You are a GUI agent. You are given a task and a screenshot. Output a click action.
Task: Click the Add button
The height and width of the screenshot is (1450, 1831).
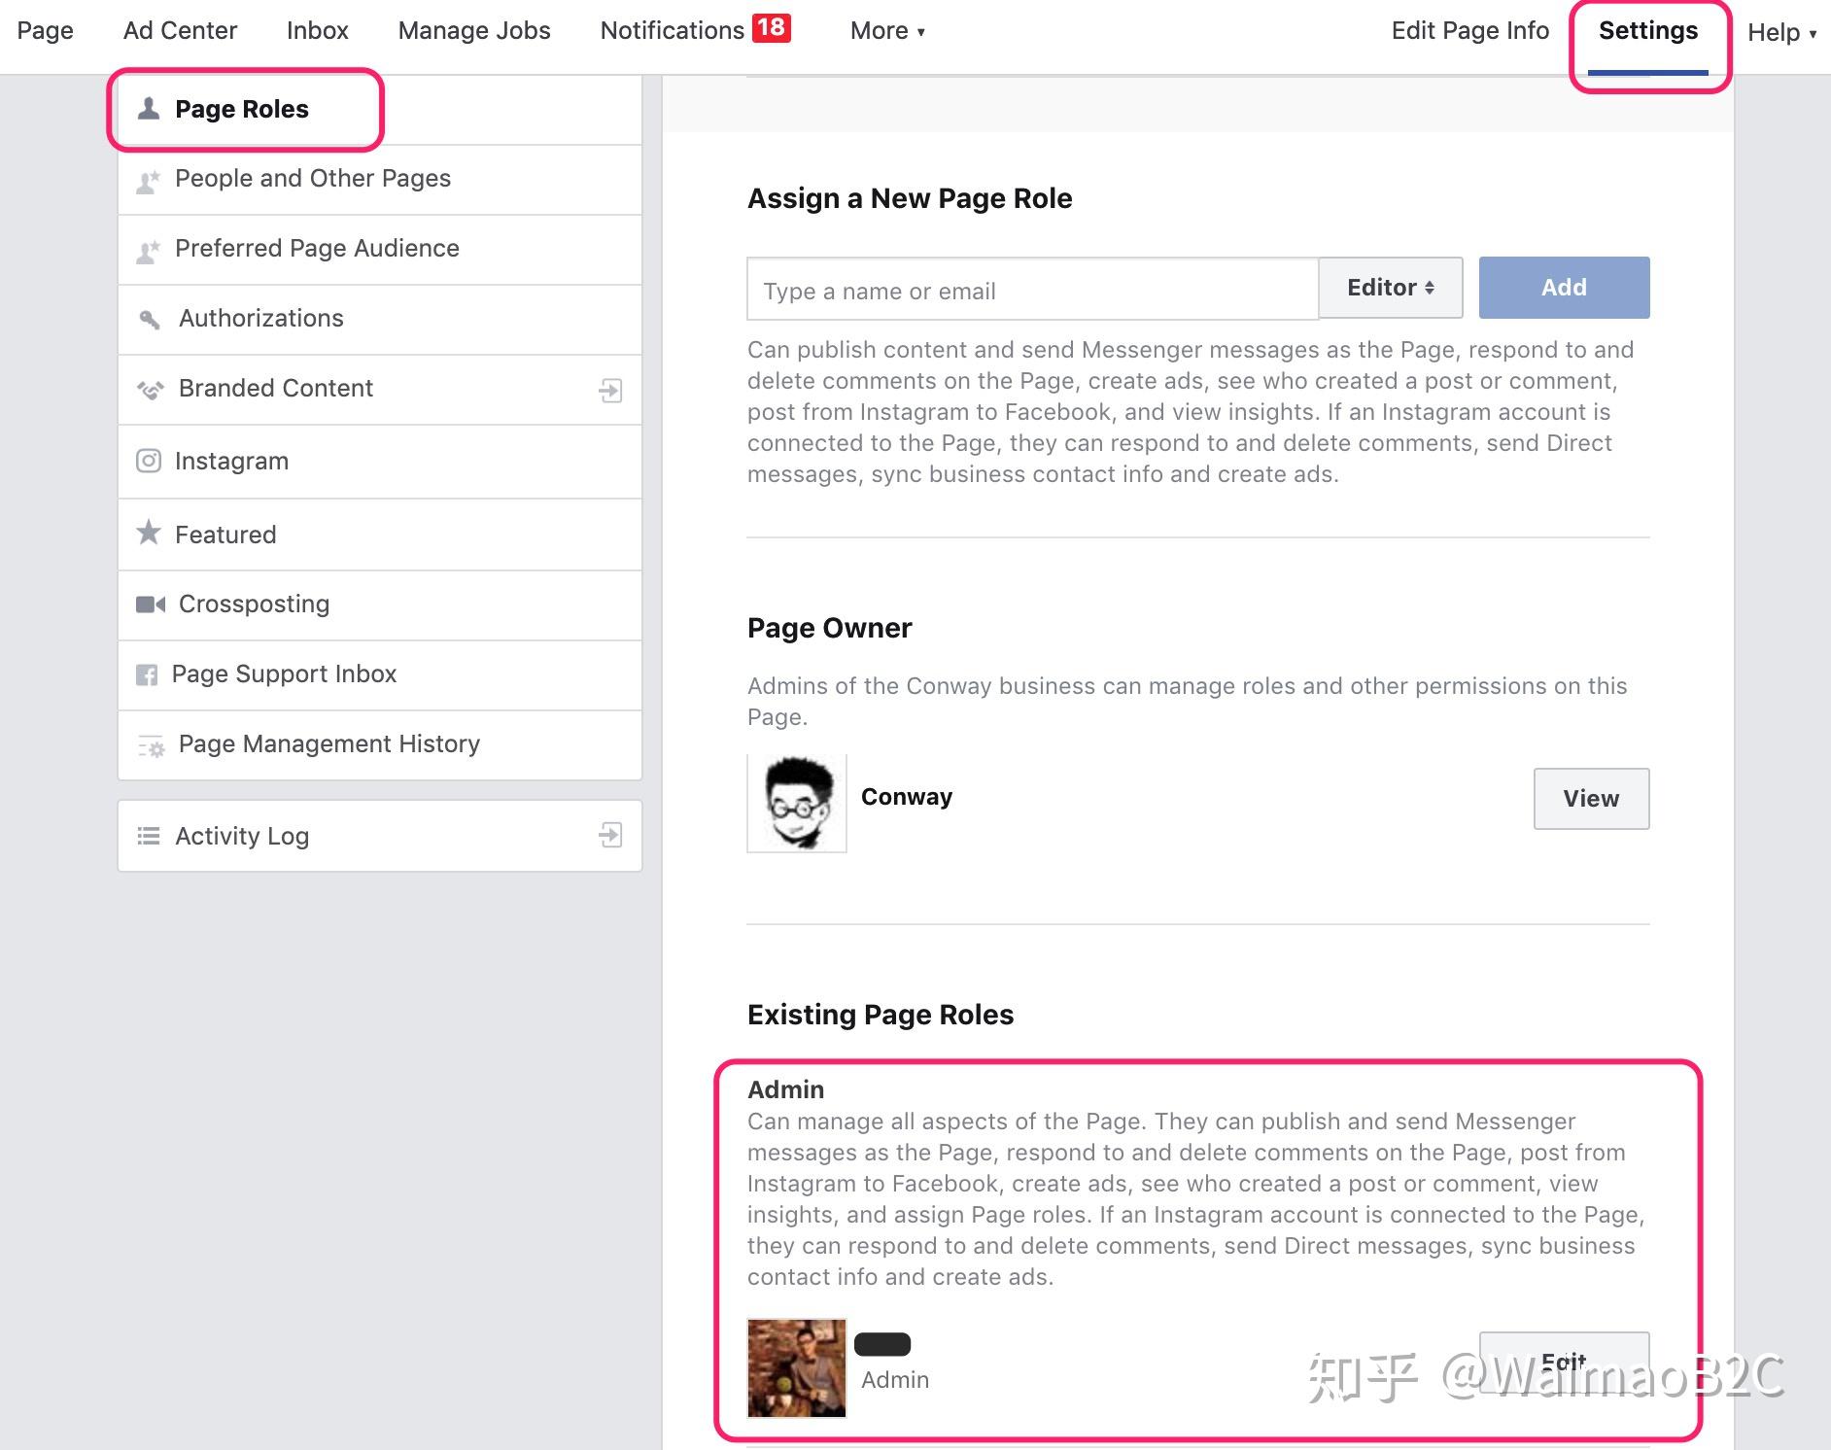tap(1564, 288)
